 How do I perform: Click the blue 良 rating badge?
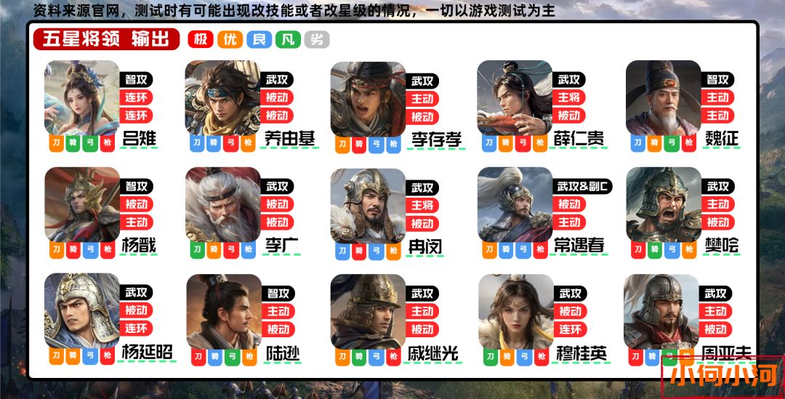coord(259,39)
